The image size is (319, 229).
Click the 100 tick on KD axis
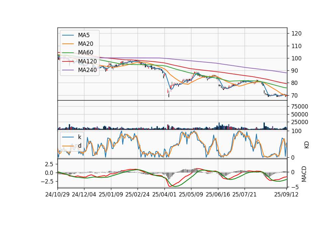click(296, 131)
